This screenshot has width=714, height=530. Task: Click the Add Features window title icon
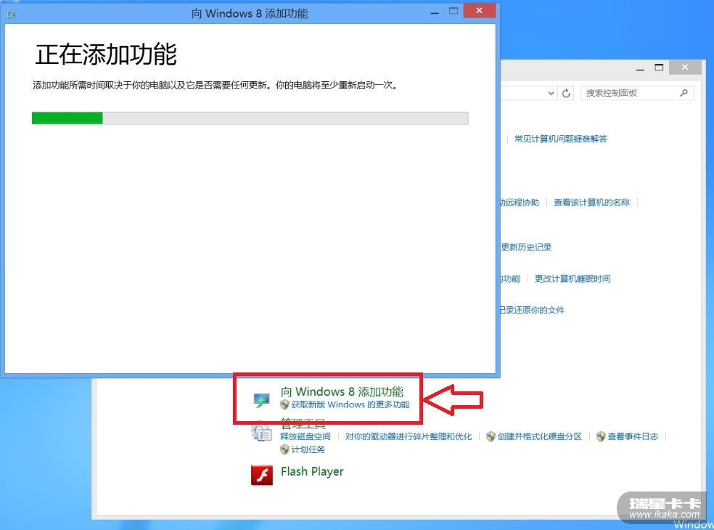12,15
